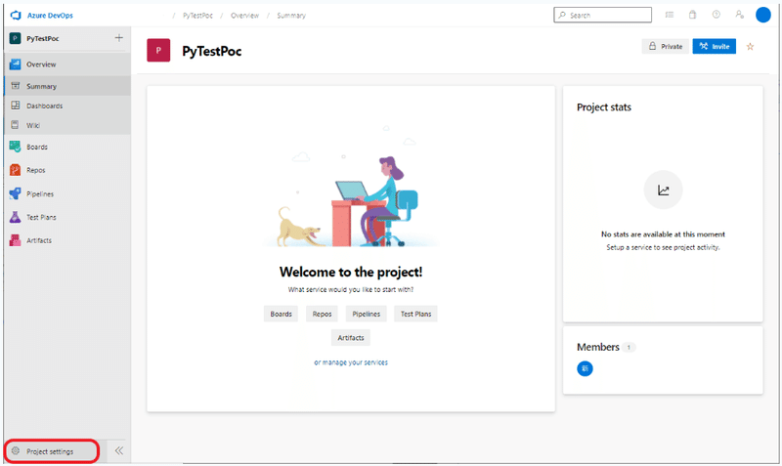Select Overview in the sidebar
This screenshot has width=782, height=466.
[x=67, y=64]
